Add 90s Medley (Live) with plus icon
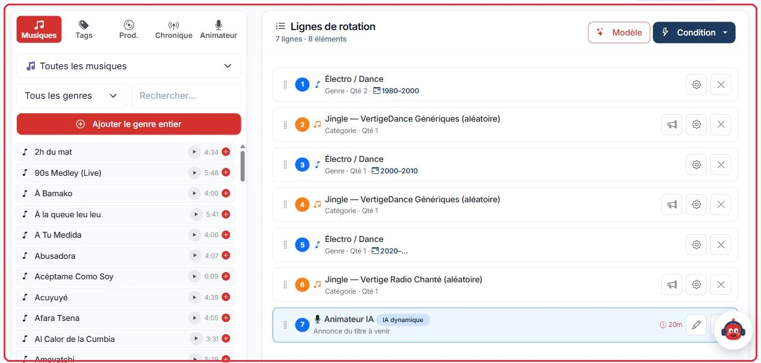The width and height of the screenshot is (761, 363). (226, 173)
